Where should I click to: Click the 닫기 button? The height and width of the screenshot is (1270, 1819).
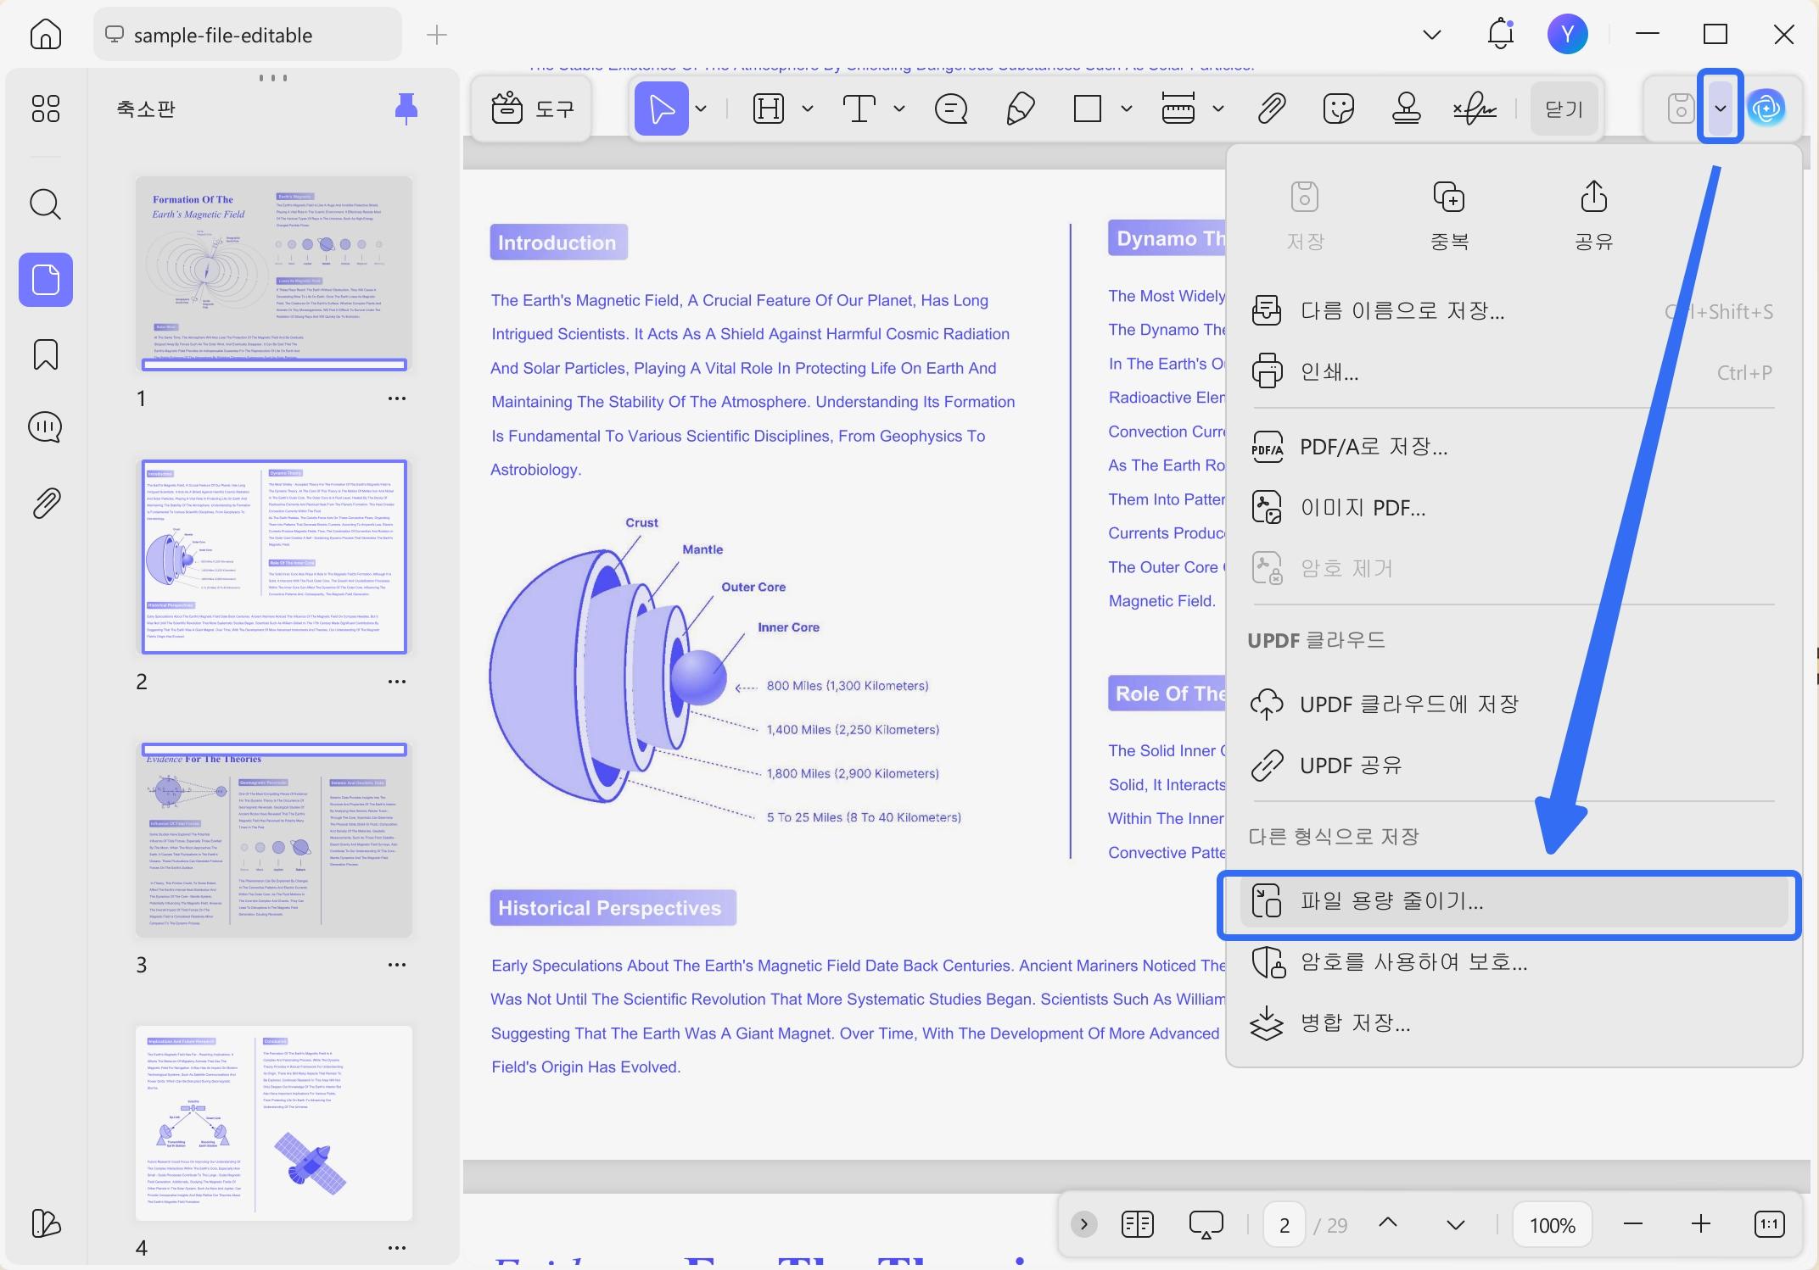tap(1564, 109)
